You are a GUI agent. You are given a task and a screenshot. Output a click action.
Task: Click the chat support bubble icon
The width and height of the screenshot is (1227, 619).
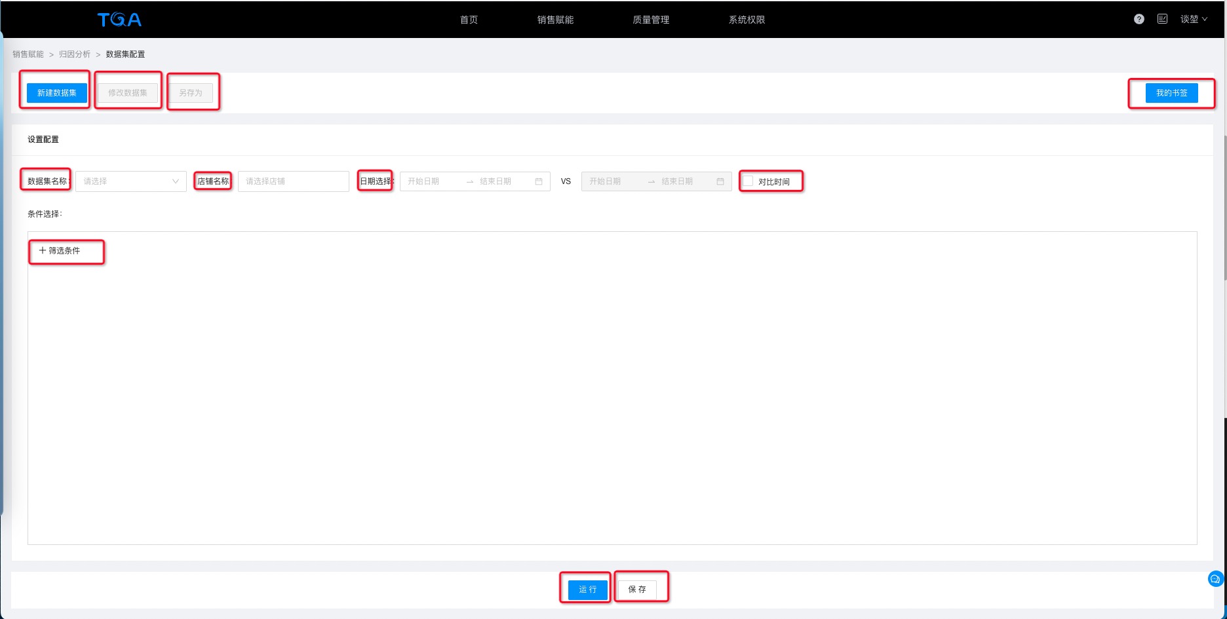click(1215, 579)
